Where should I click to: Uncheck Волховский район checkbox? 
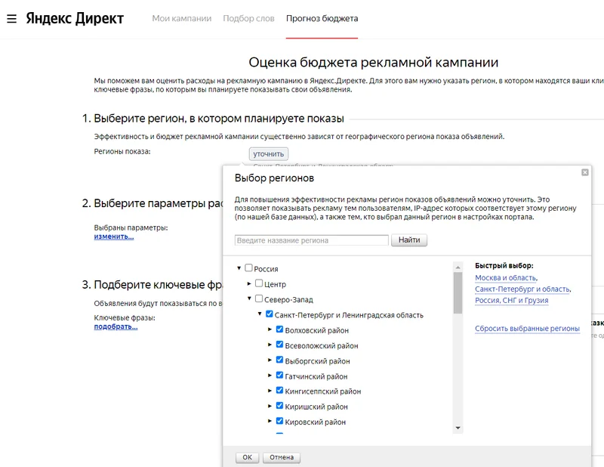click(279, 329)
